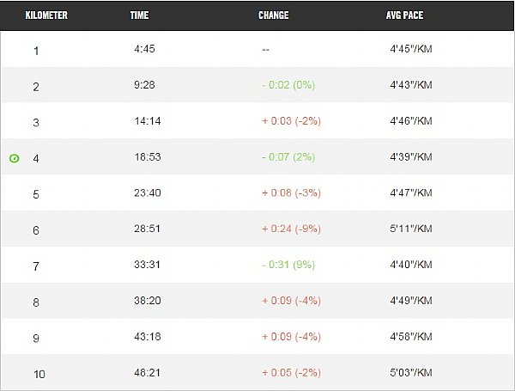Viewport: 515px width, 391px height.
Task: Click the -0:31 (9%) change in kilometer 7
Action: pos(288,265)
